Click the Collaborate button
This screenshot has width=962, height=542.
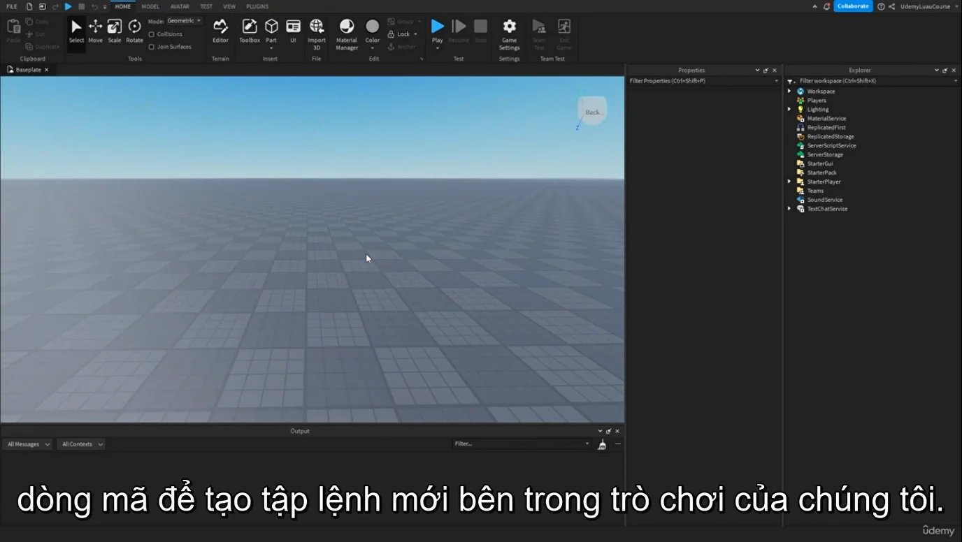853,6
